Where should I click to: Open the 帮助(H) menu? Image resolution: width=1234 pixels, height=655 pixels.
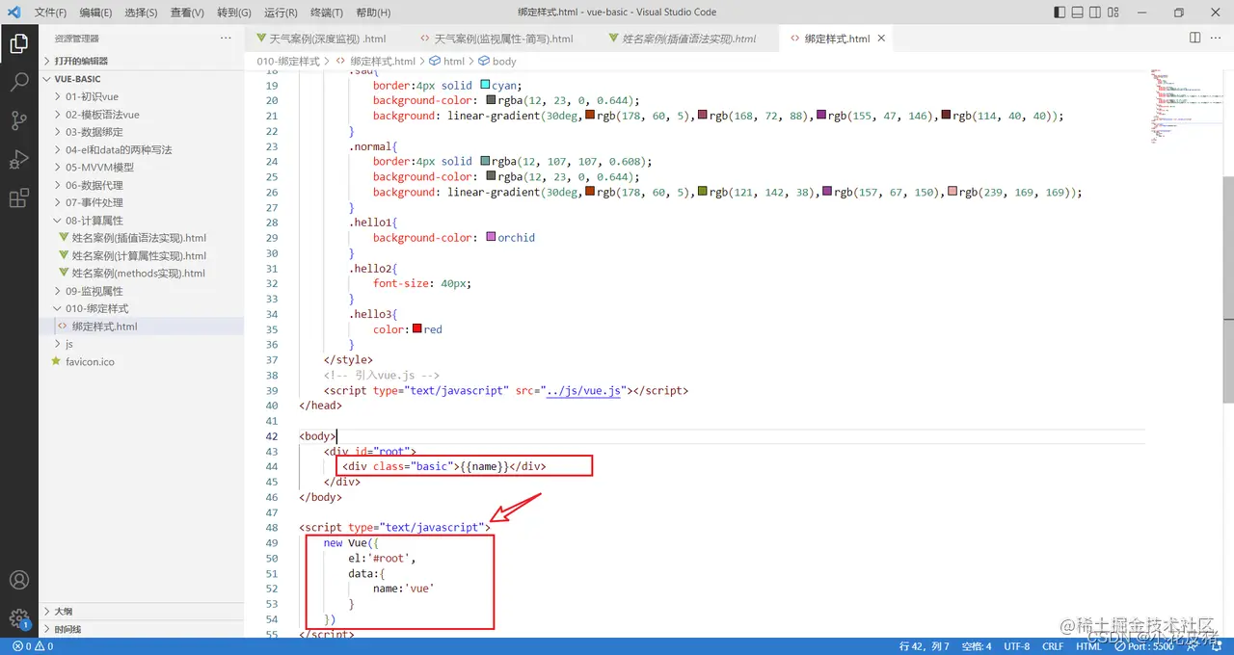[373, 13]
